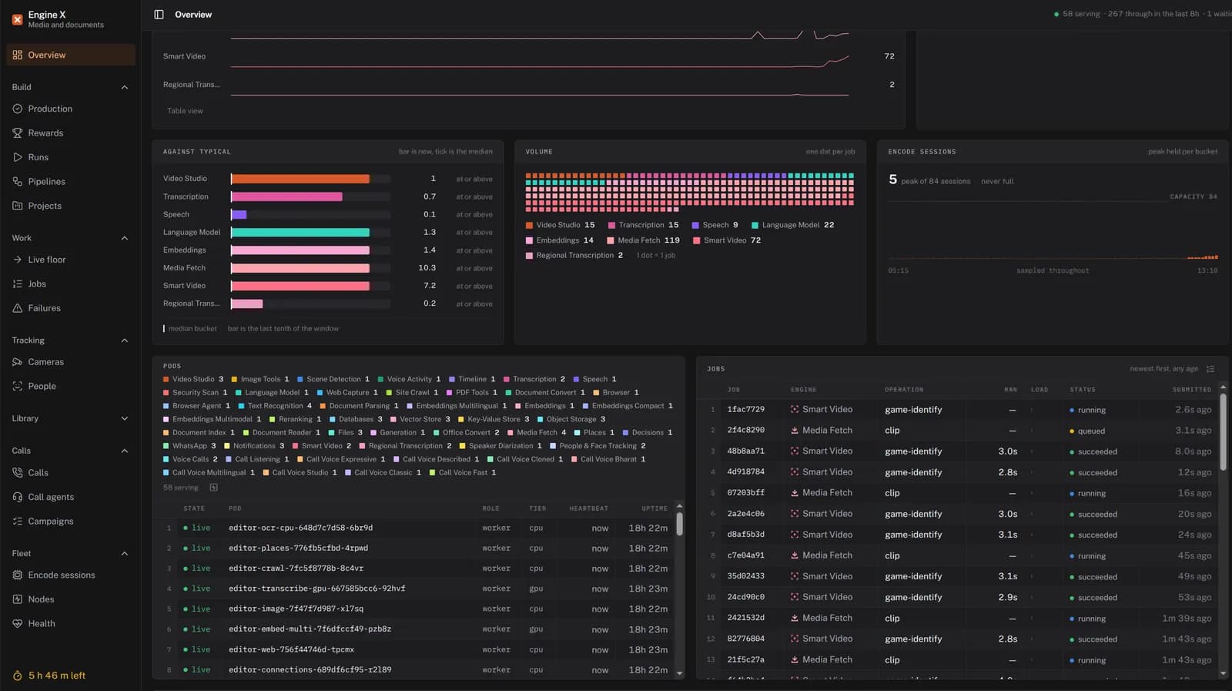The image size is (1232, 691).
Task: Toggle the sidebar panel icon
Action: click(159, 15)
